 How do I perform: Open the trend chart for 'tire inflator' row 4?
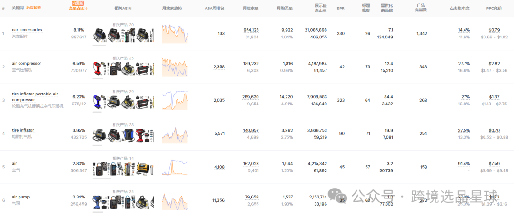click(174, 134)
